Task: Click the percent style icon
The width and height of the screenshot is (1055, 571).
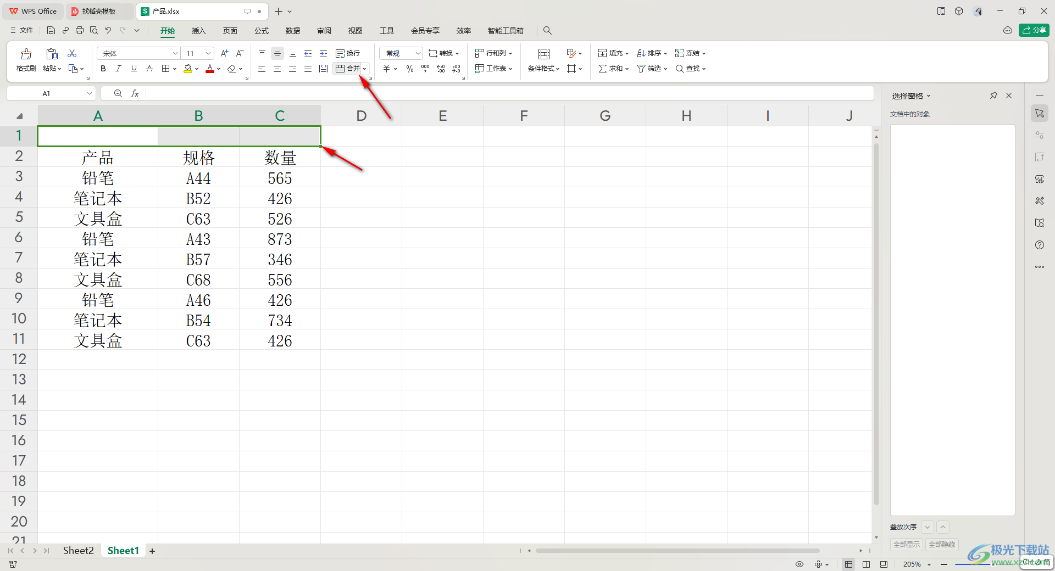Action: (x=410, y=69)
